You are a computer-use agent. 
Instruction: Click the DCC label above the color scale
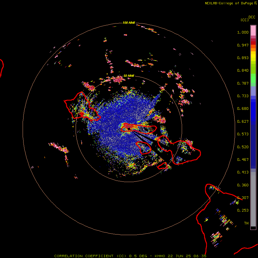(x=252, y=17)
